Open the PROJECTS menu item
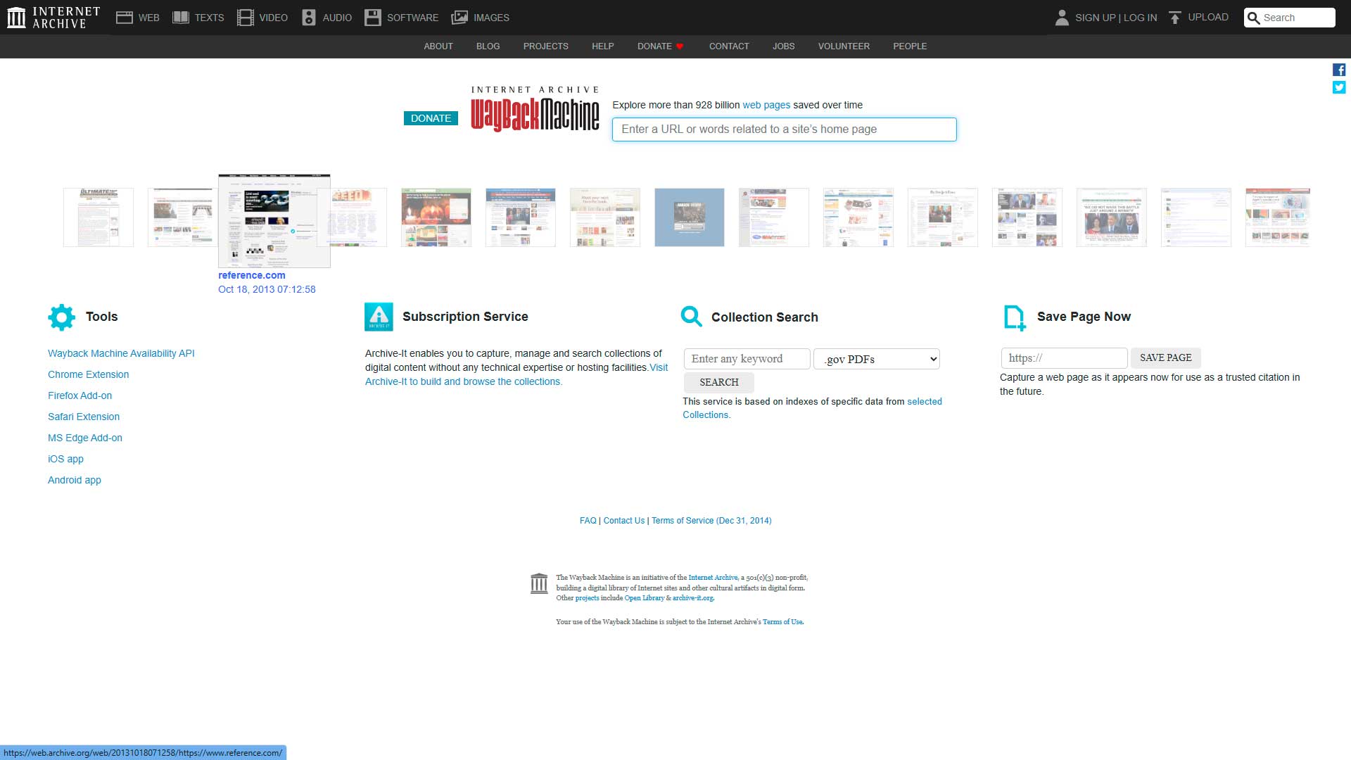 546,46
